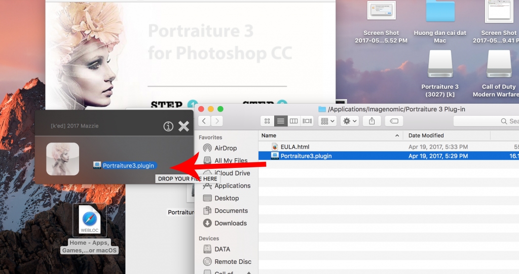
Task: Click the info icon in patcher window
Action: [x=168, y=126]
